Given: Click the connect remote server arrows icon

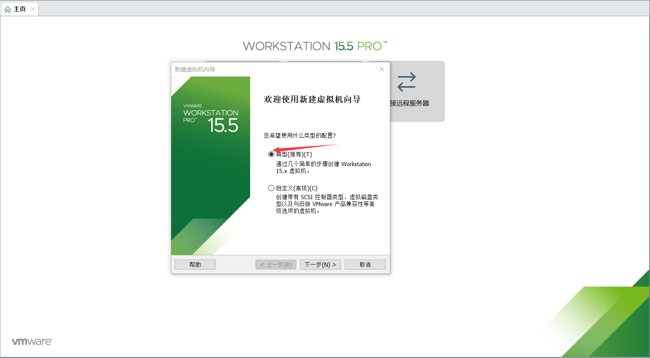Looking at the screenshot, I should 407,82.
